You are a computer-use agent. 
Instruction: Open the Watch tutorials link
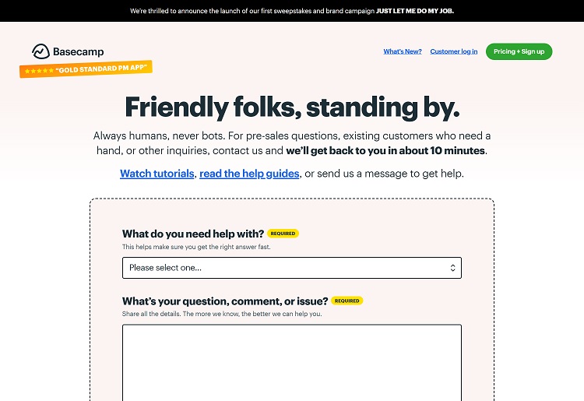point(157,173)
